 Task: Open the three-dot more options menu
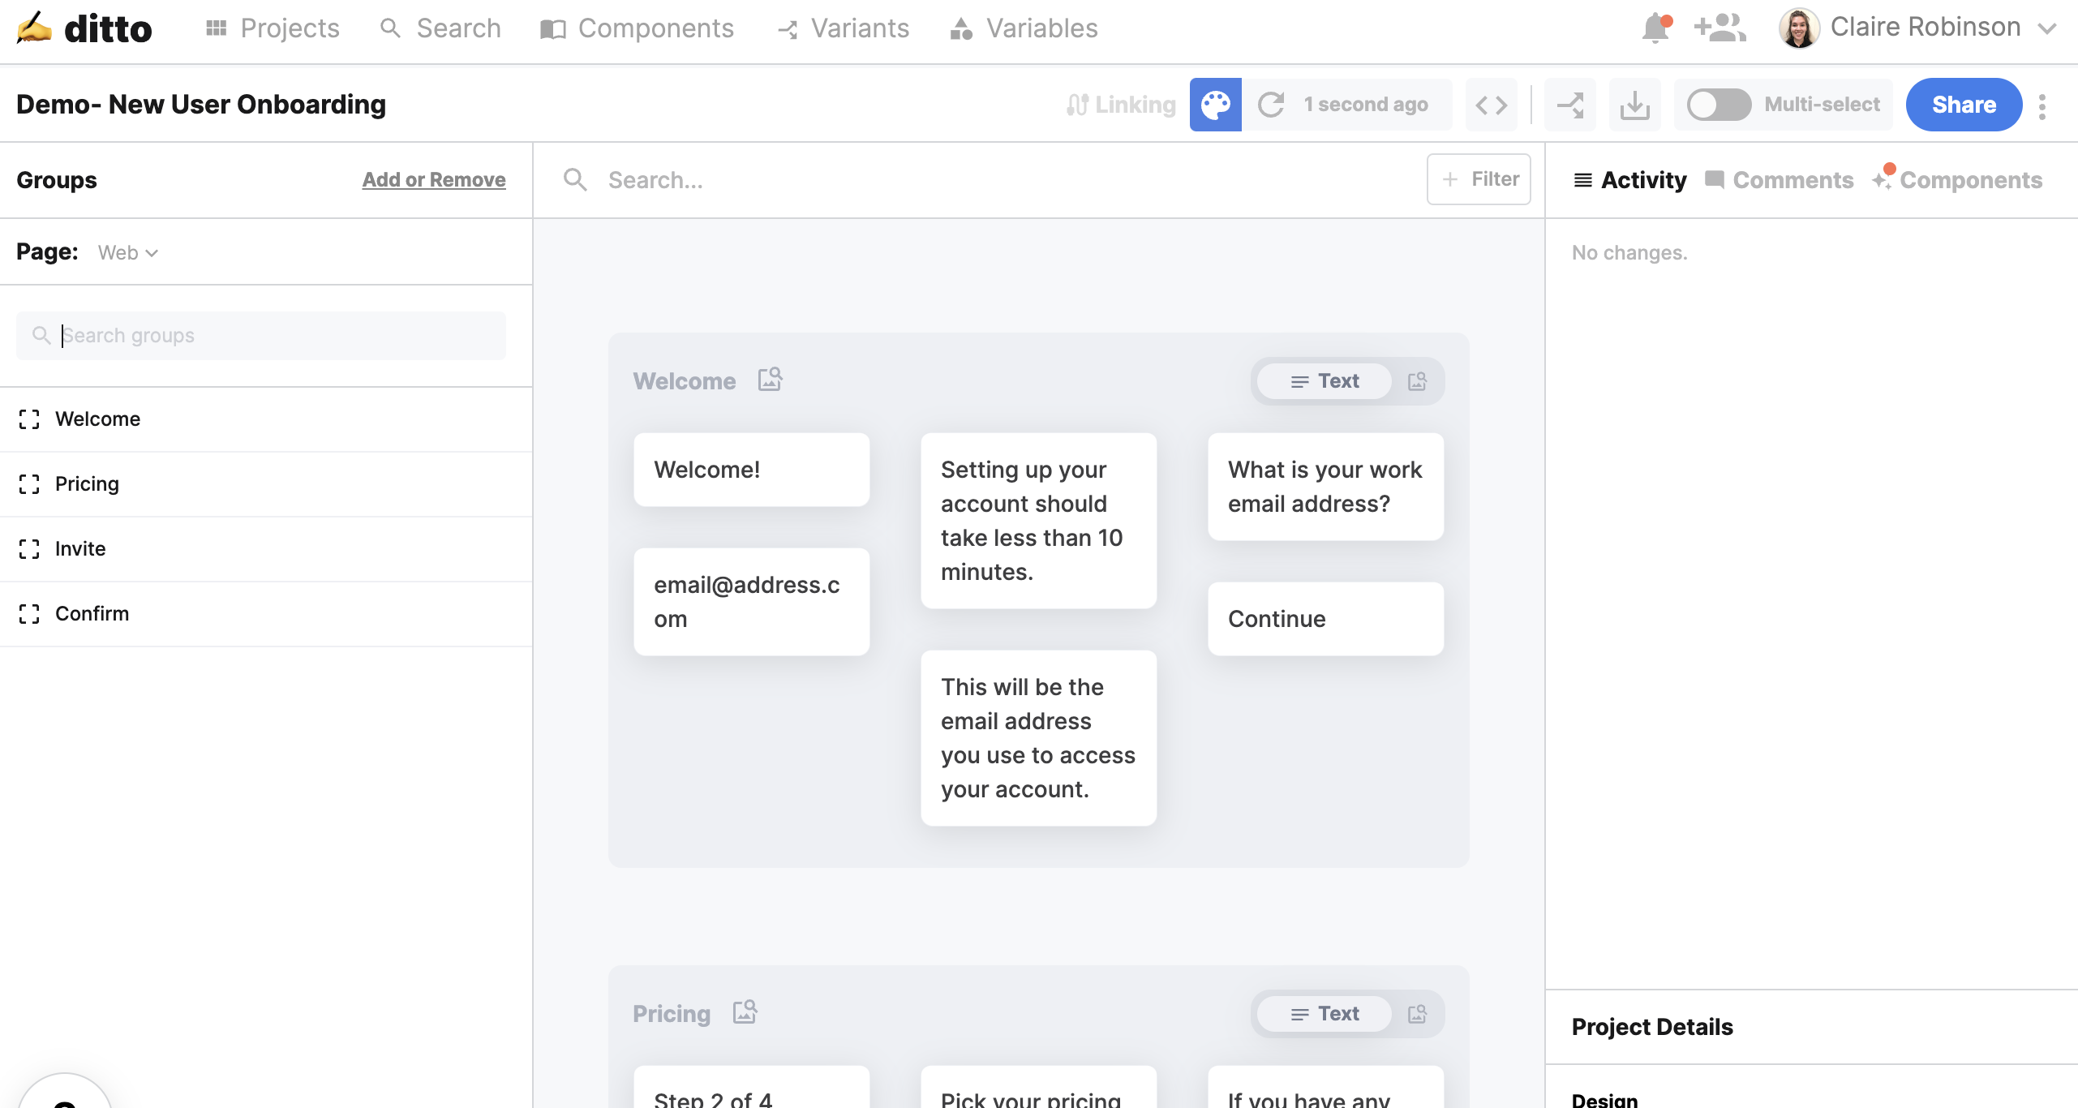2042,106
